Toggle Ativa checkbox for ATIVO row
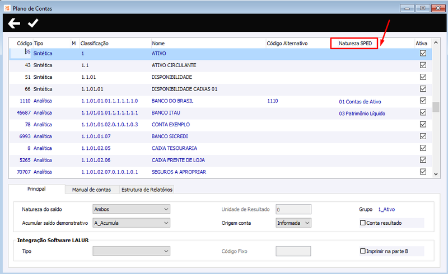Image resolution: width=448 pixels, height=274 pixels. coord(423,53)
